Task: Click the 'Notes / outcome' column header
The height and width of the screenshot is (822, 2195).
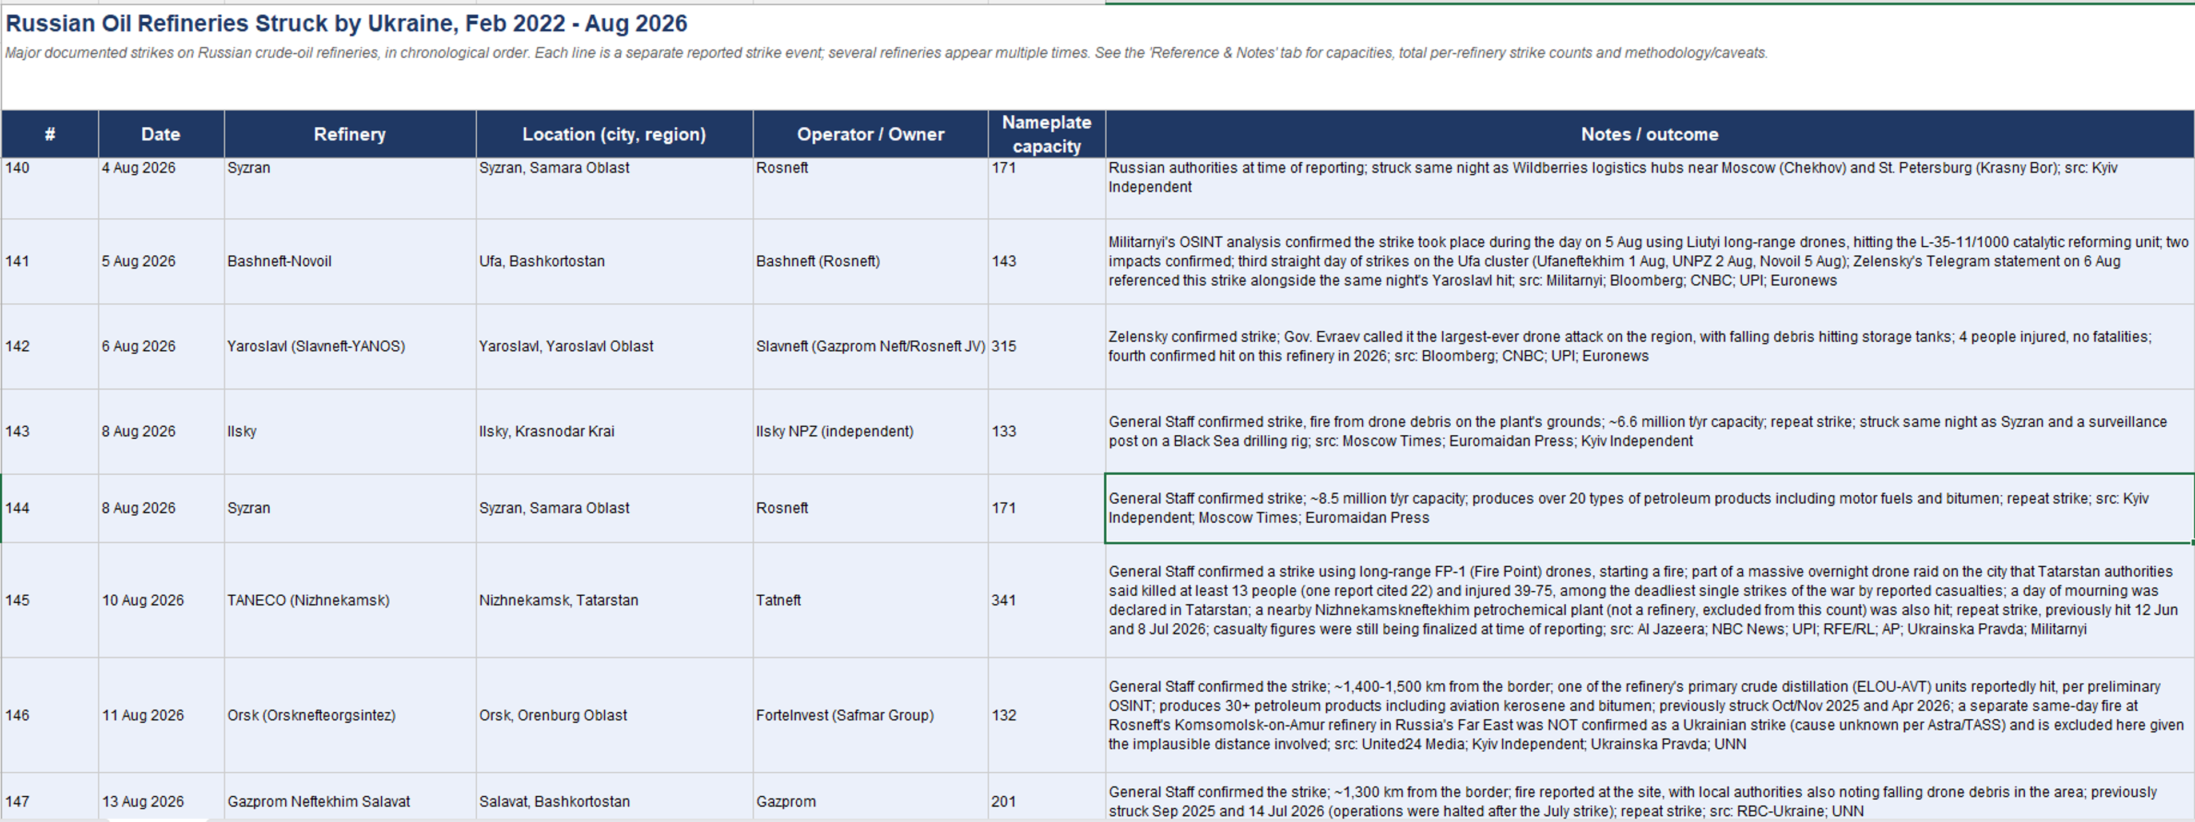Action: point(1650,134)
